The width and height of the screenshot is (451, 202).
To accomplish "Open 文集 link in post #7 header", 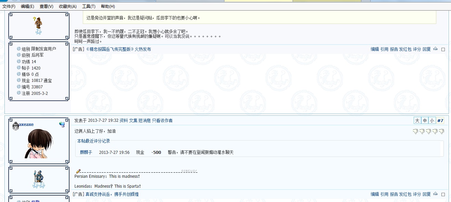I will (133, 120).
